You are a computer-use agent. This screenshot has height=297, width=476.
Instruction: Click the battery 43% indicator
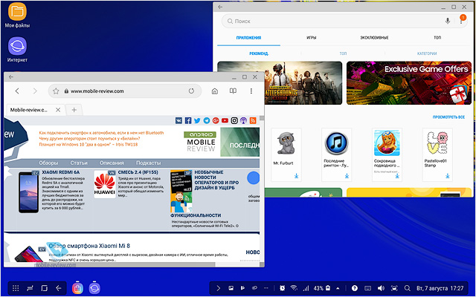coord(322,288)
